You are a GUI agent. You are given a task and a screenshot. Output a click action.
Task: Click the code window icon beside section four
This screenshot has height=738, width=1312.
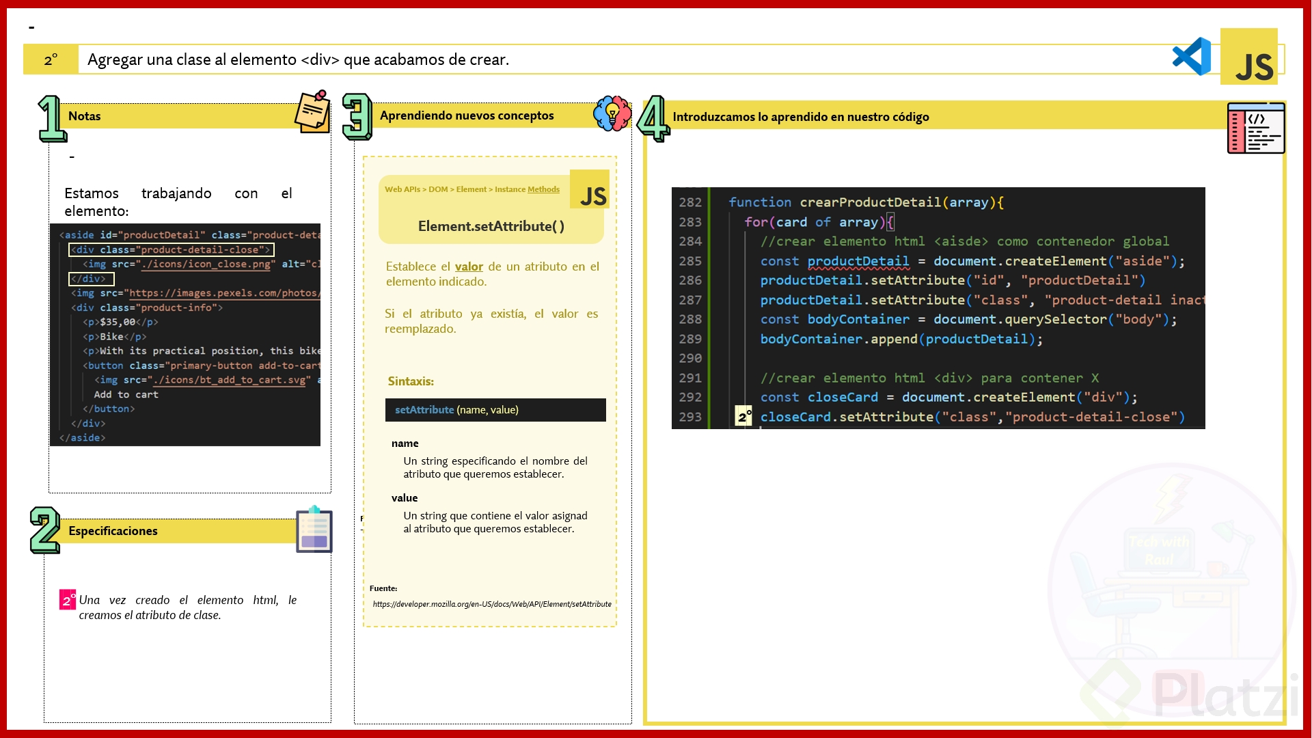[x=1256, y=128]
